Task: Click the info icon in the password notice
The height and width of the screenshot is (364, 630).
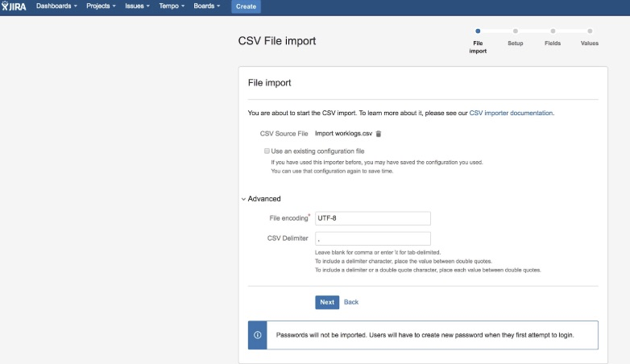Action: [258, 335]
